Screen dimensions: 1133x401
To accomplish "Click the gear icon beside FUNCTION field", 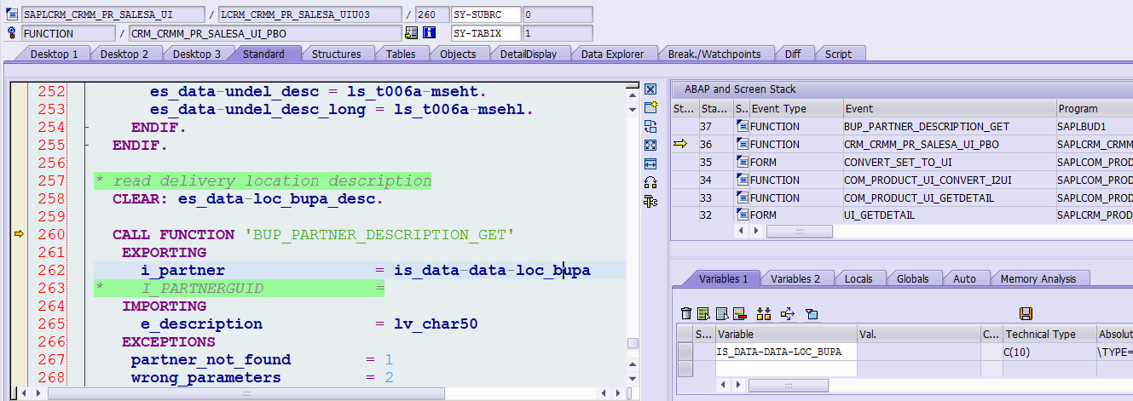I will pyautogui.click(x=12, y=33).
